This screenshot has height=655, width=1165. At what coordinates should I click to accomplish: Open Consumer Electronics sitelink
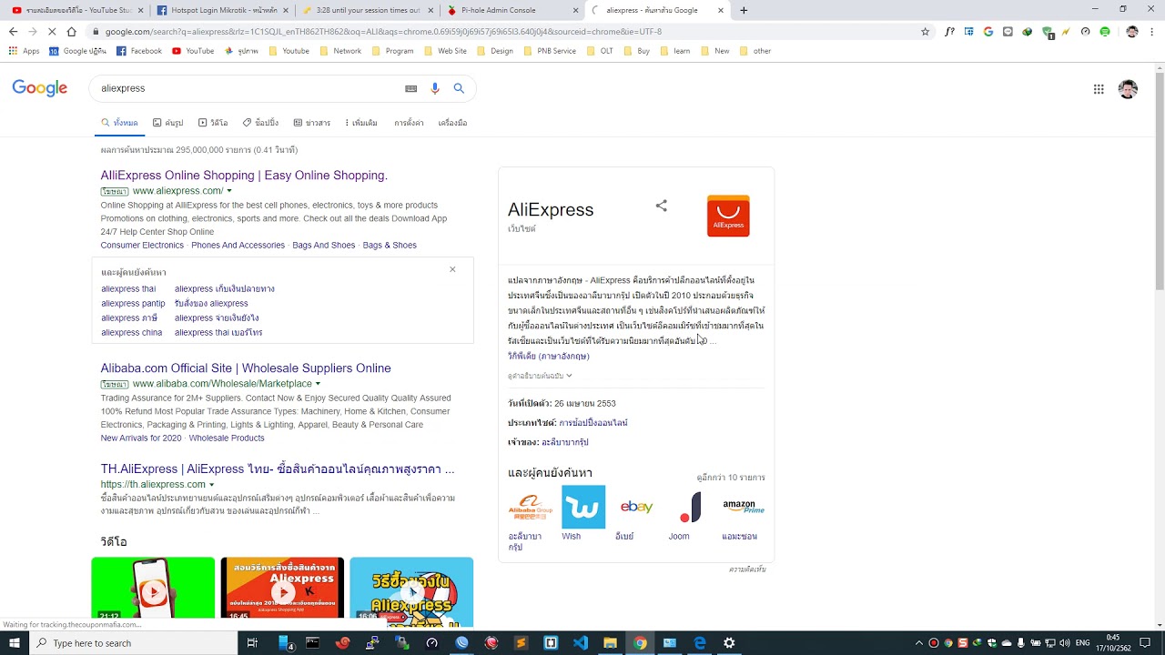[142, 246]
